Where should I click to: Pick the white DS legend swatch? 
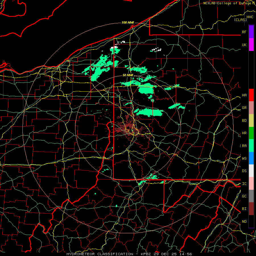point(251,171)
